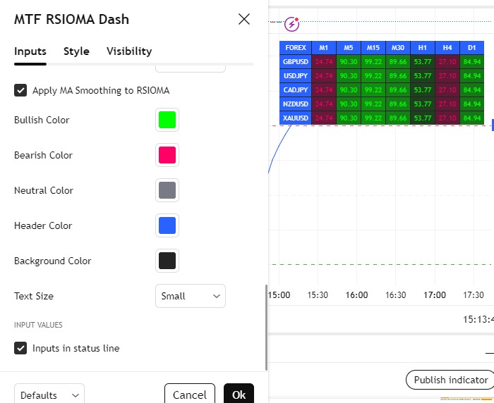Viewport: 494px width, 403px height.
Task: Click GBPUSD H4 value 27.10
Action: [x=447, y=62]
